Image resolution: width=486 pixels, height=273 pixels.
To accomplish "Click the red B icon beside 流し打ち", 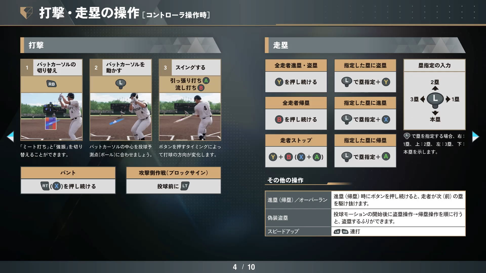I will pyautogui.click(x=201, y=88).
